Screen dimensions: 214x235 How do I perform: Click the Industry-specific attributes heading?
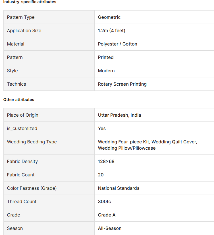click(30, 2)
